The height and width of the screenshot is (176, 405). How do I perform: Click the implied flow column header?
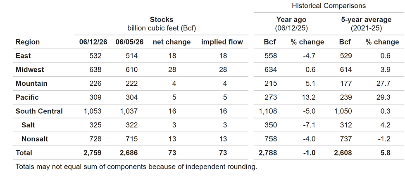[x=222, y=42]
